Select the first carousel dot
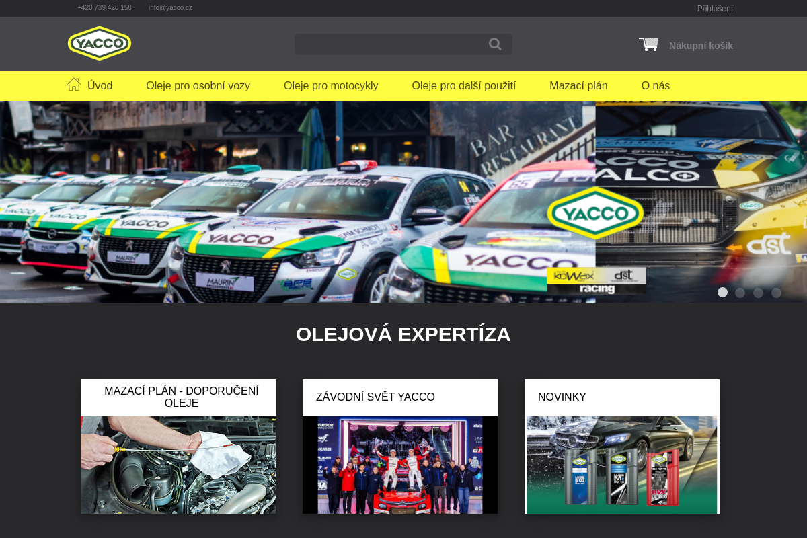 [722, 293]
